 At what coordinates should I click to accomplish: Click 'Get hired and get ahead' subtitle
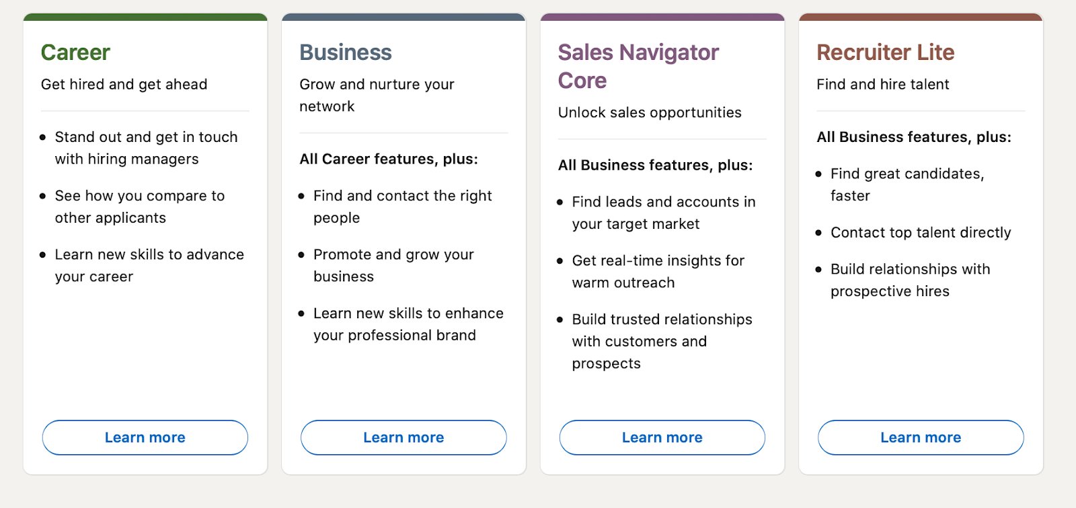(x=124, y=85)
